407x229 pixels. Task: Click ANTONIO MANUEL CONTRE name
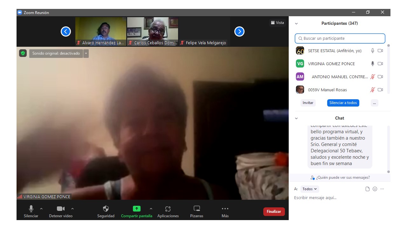pos(340,77)
